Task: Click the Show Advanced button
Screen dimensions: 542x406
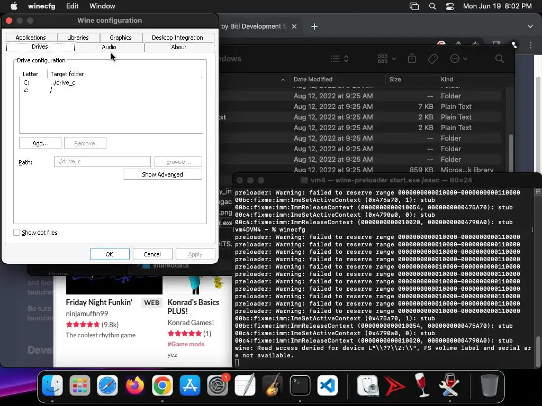Action: pos(162,174)
